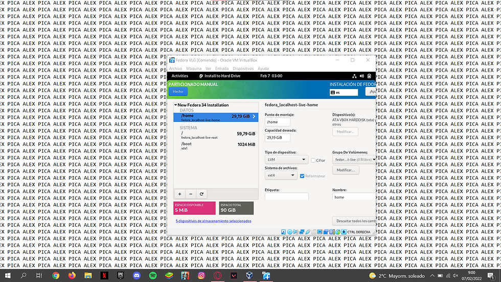Click VirtualBox shared folders status icon
Viewport: 501px width, 282px height.
[314, 232]
